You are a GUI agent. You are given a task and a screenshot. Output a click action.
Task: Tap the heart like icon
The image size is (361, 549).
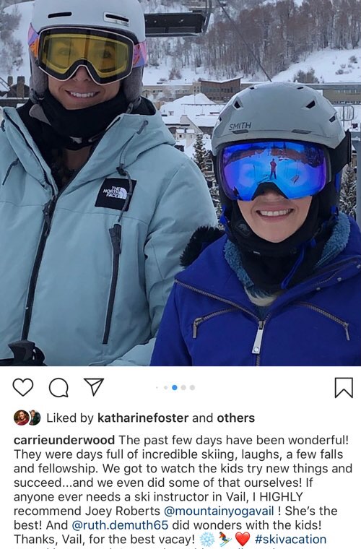pos(22,387)
